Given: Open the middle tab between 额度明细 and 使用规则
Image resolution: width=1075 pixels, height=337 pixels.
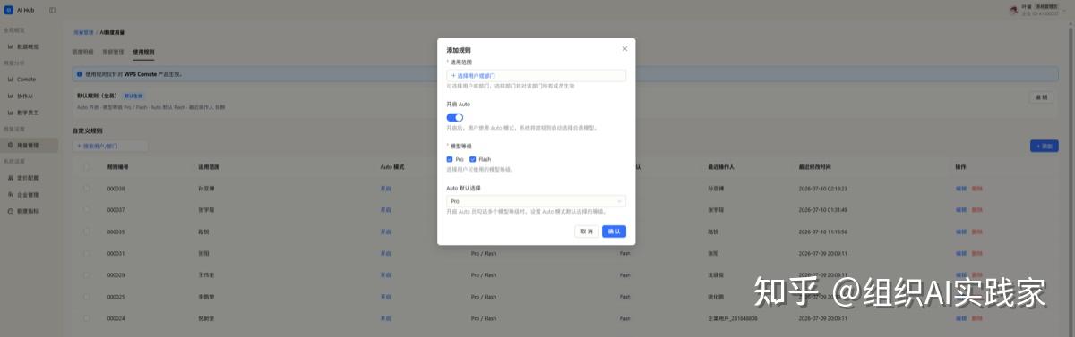Looking at the screenshot, I should 113,52.
